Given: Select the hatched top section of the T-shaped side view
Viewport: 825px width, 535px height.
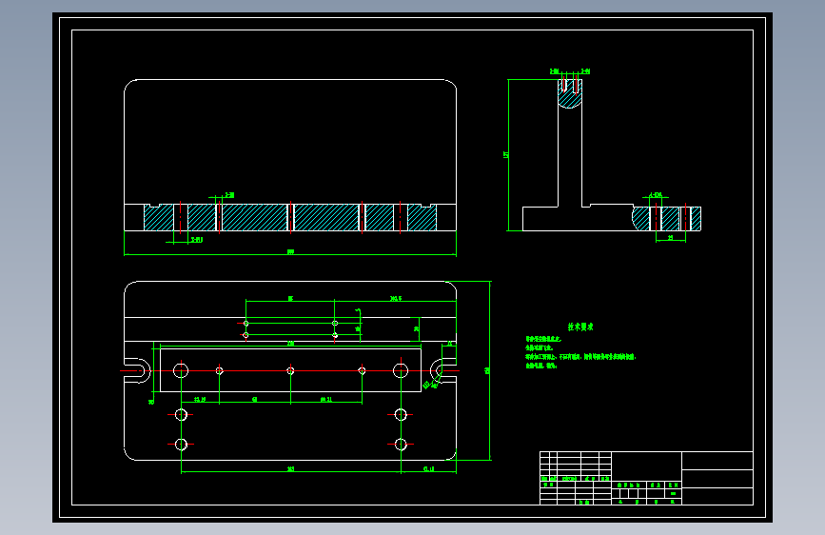Looking at the screenshot, I should pyautogui.click(x=570, y=93).
